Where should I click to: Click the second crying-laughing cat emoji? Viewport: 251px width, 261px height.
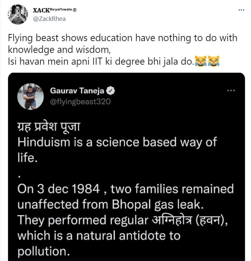tap(213, 62)
